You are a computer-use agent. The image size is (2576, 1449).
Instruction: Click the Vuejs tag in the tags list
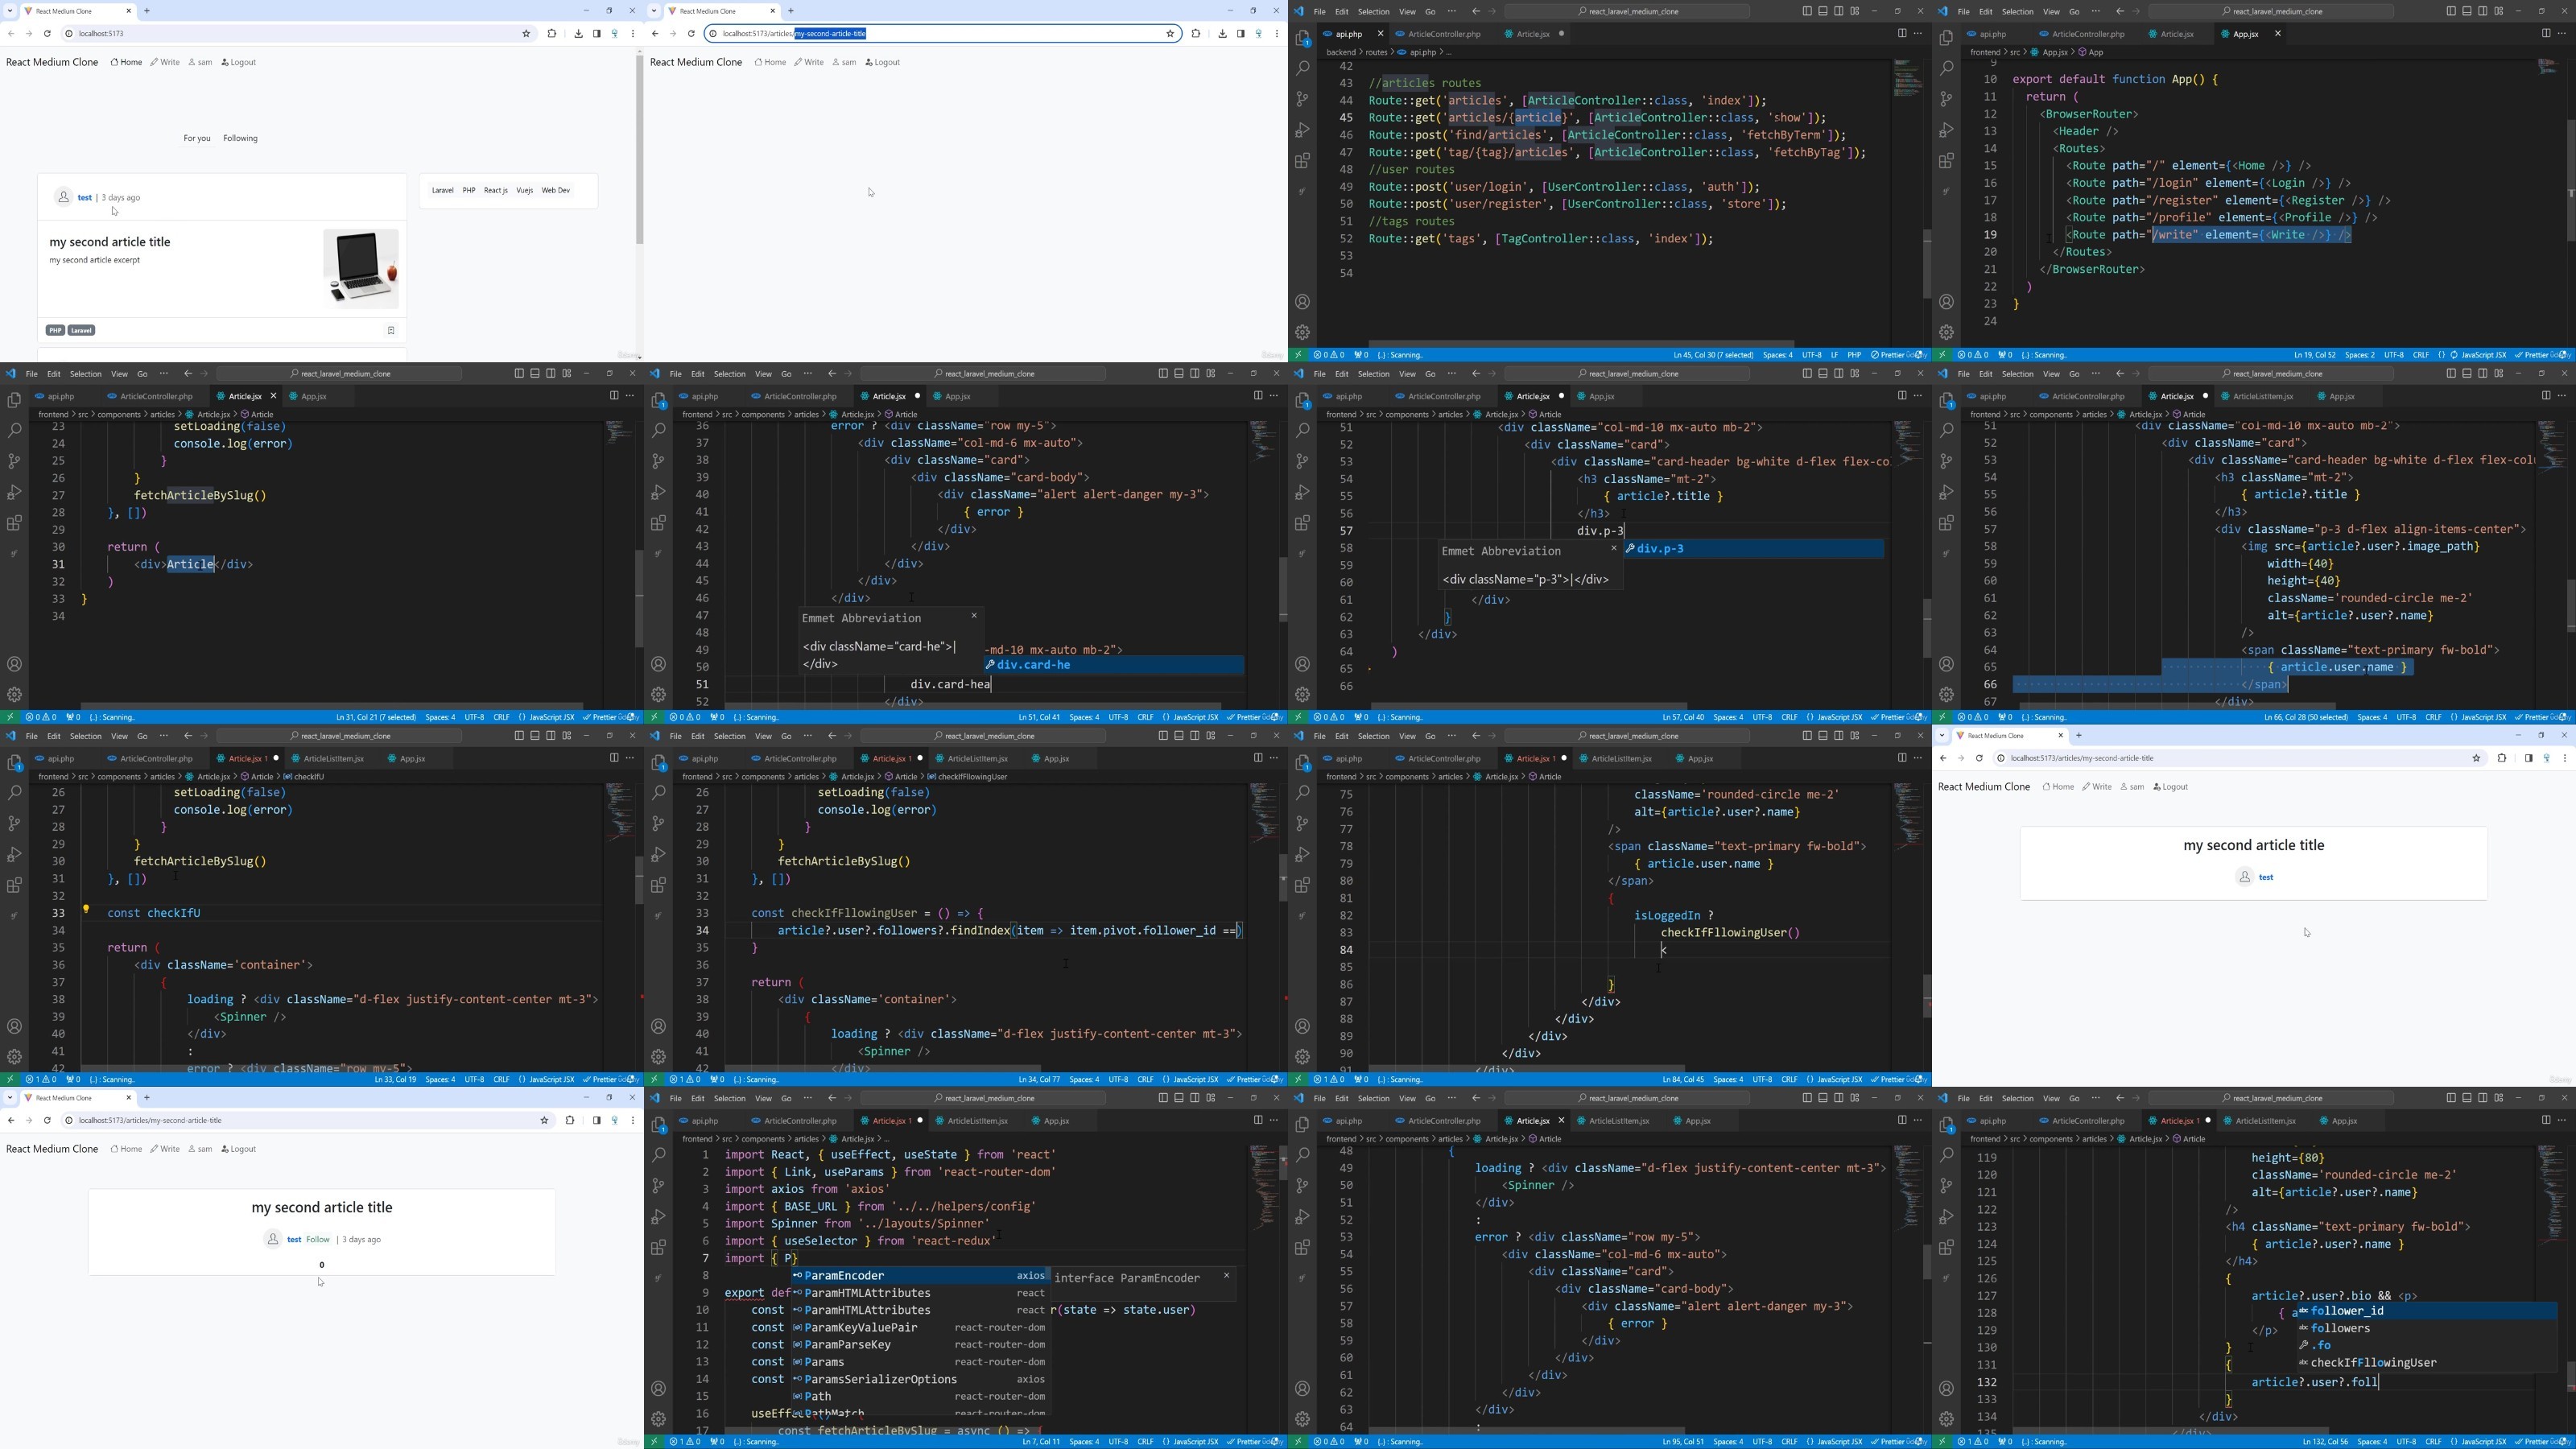point(525,190)
